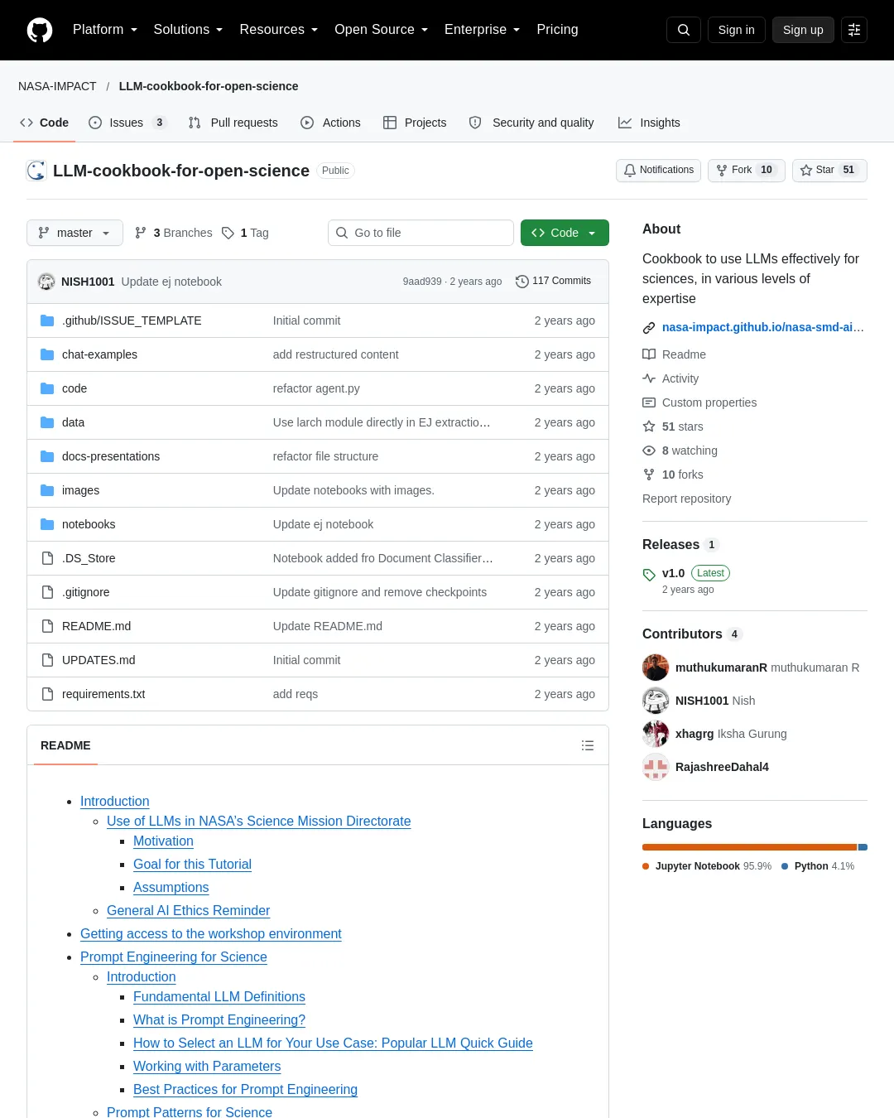This screenshot has width=894, height=1118.
Task: Open commit hash 9aad939 link
Action: pyautogui.click(x=422, y=282)
